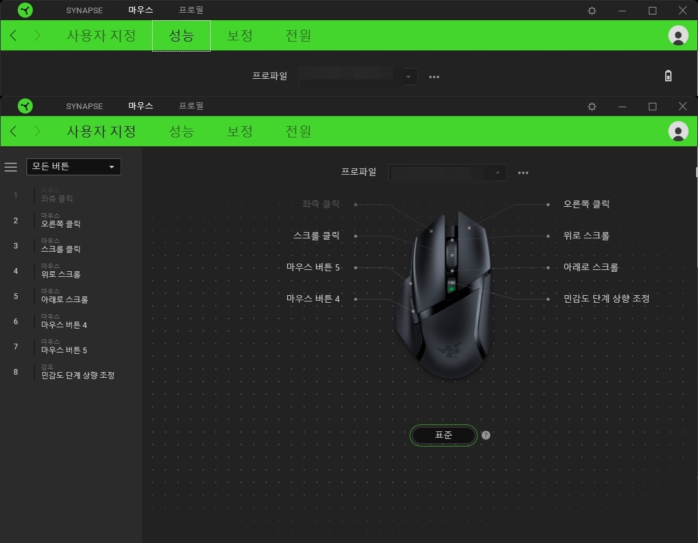Select 프로필 menu in back window
The width and height of the screenshot is (698, 543).
coord(191,10)
